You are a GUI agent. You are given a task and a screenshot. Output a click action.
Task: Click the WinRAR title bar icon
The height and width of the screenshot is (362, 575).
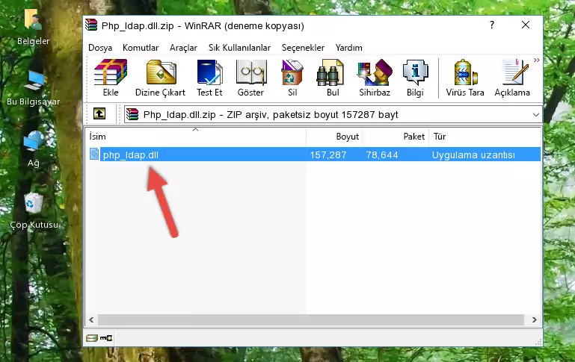click(x=91, y=25)
